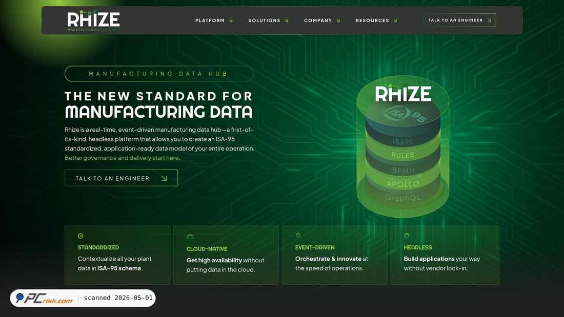The image size is (564, 317).
Task: Click the Rhize logo on the cylinder graphic
Action: (x=403, y=93)
